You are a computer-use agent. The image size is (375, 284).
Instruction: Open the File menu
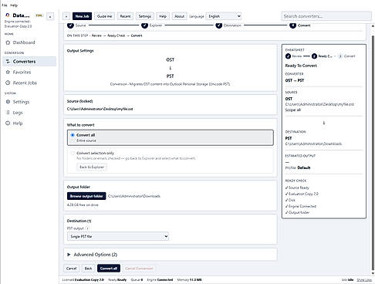coord(5,5)
